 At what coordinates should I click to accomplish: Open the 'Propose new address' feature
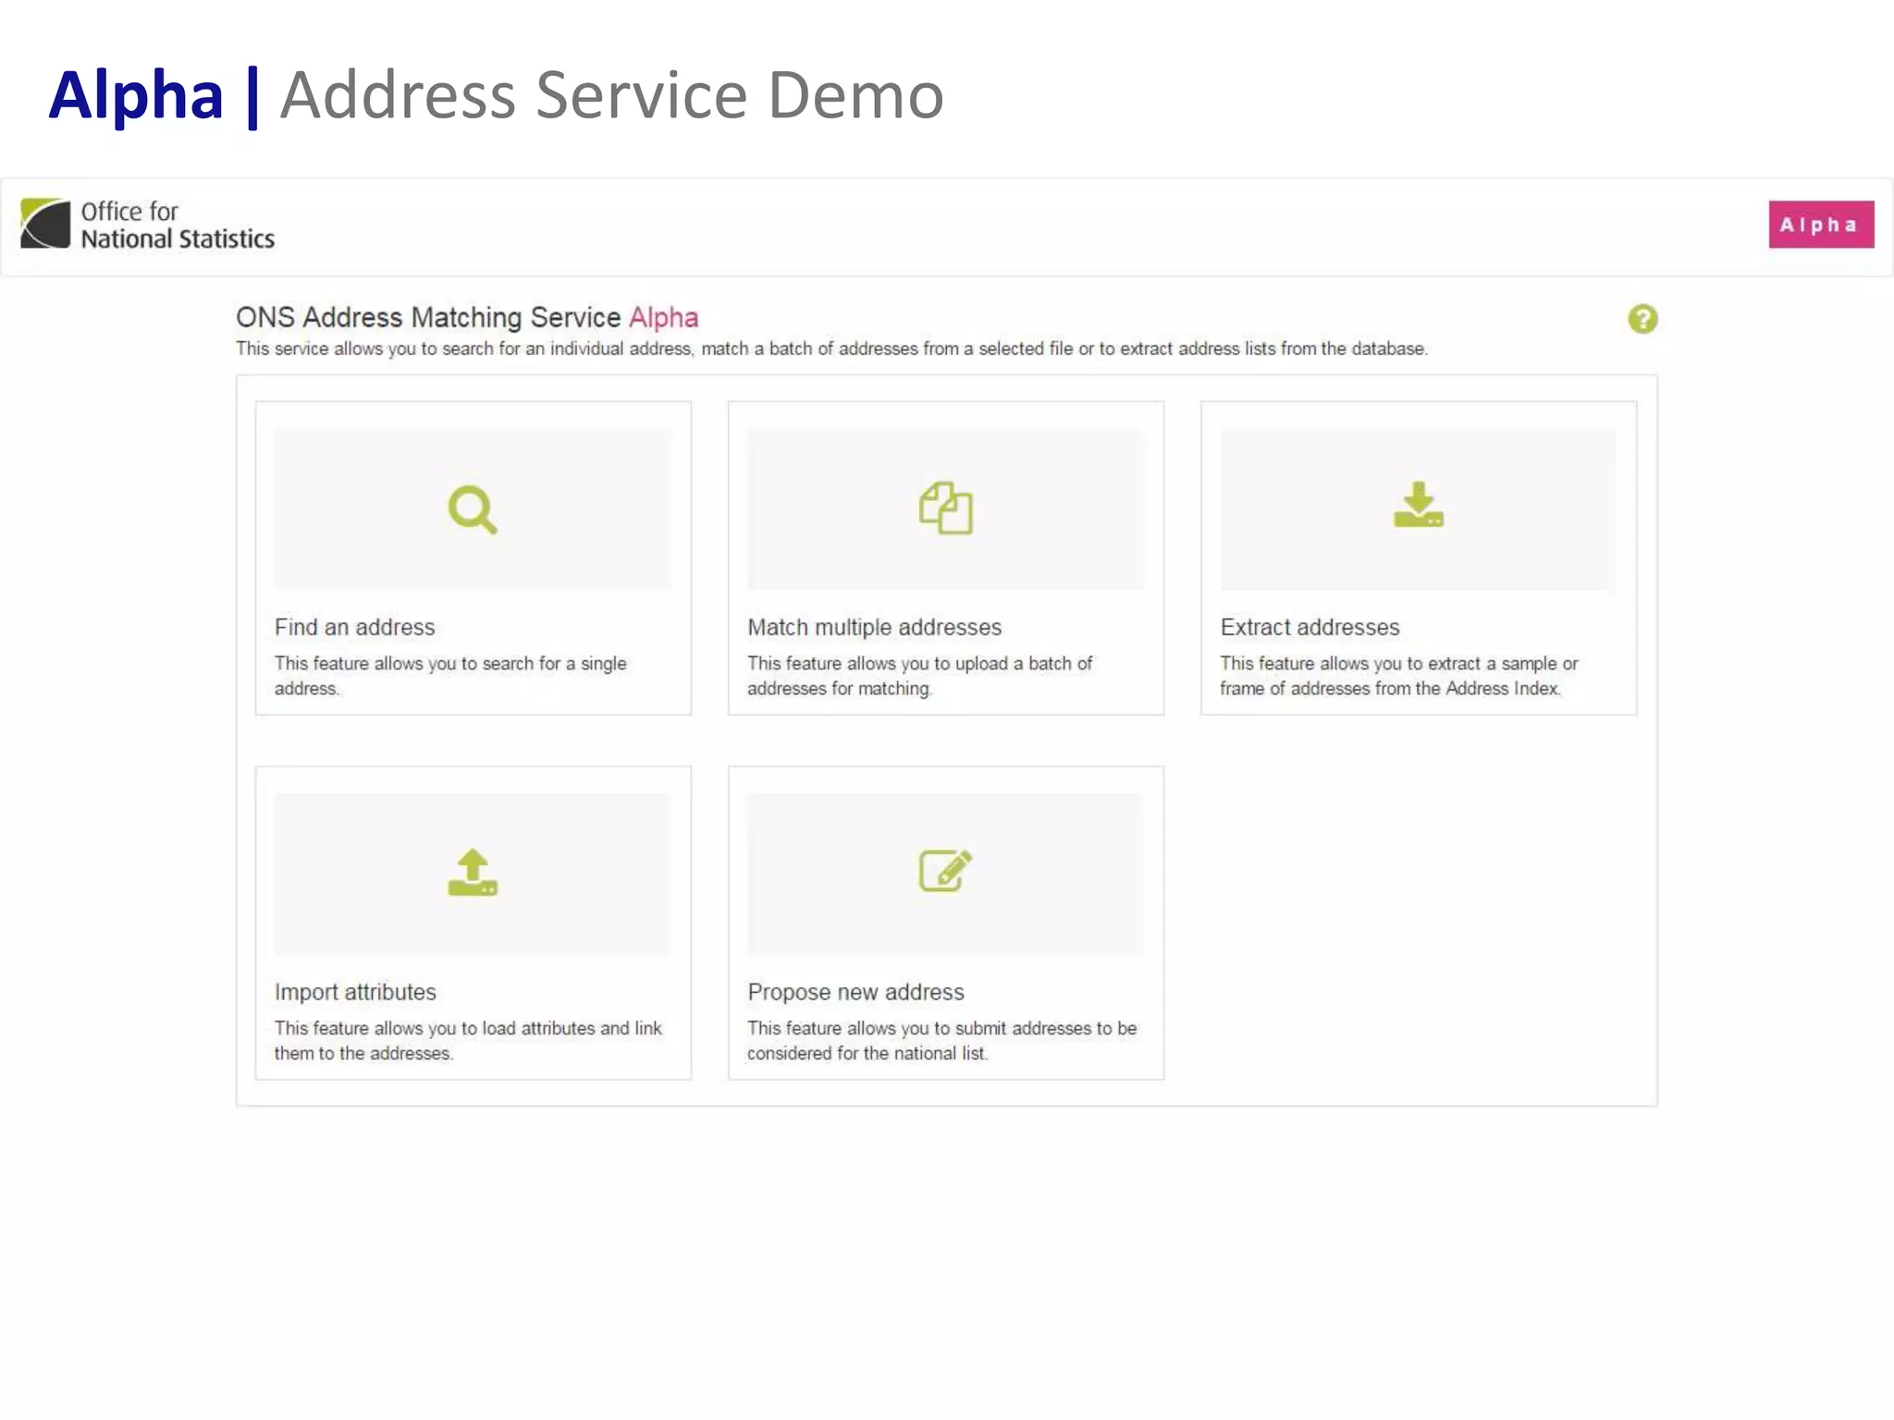(855, 992)
